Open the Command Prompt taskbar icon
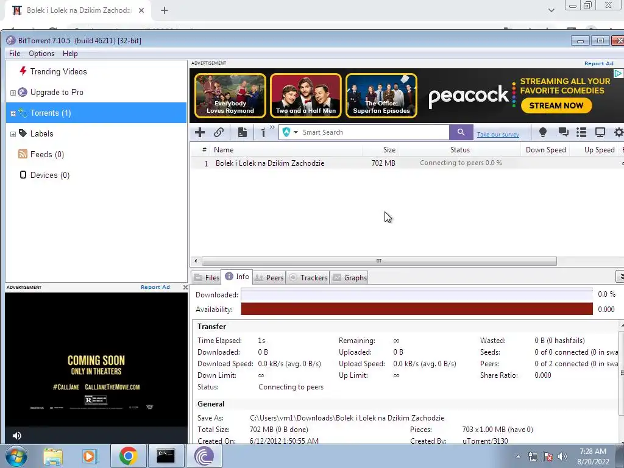 (166, 456)
